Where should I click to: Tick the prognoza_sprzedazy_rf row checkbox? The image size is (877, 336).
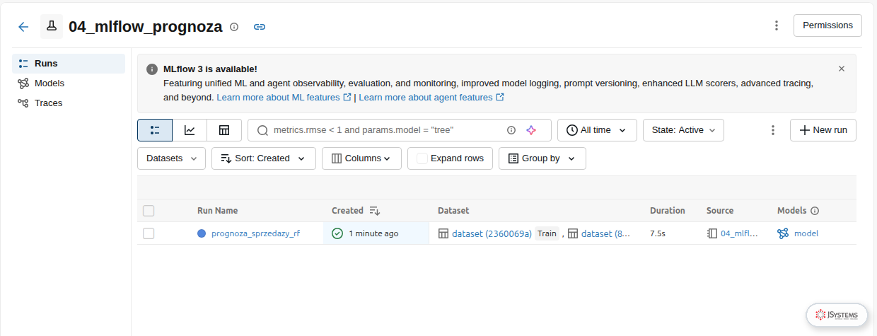pos(149,233)
